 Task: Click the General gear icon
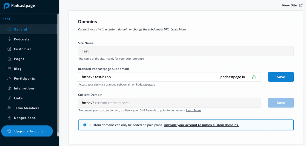pos(9,29)
